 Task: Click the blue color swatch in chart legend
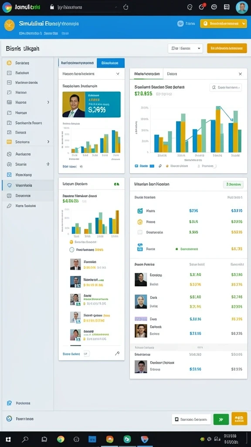pyautogui.click(x=152, y=165)
